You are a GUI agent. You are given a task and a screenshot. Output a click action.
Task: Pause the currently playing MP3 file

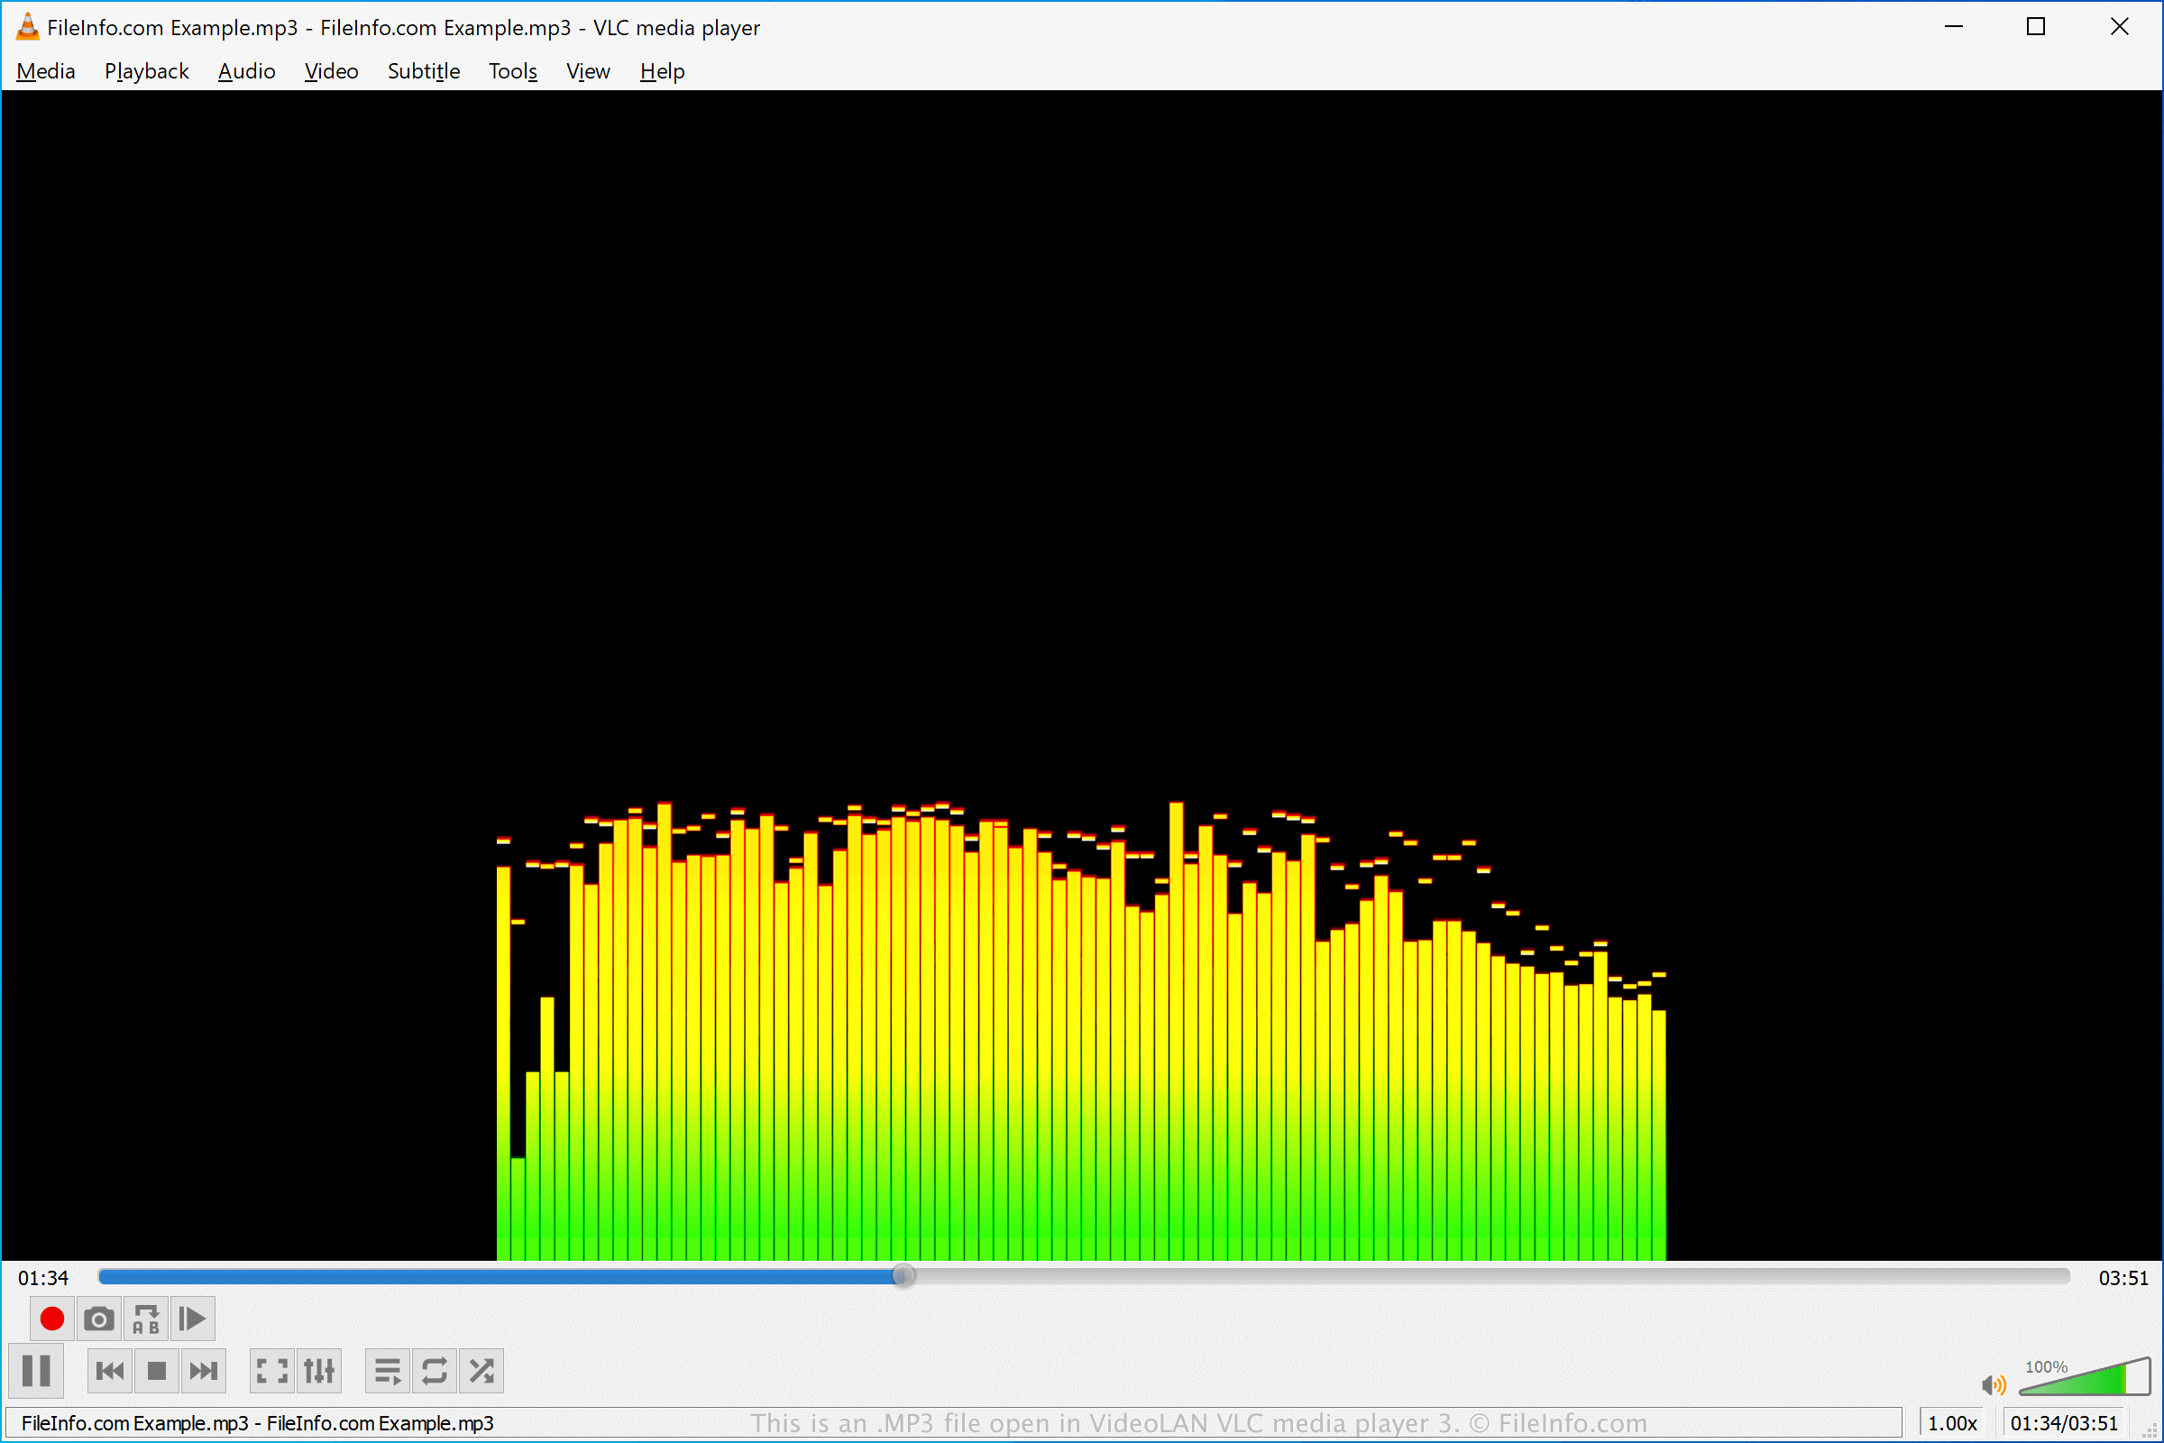click(37, 1371)
